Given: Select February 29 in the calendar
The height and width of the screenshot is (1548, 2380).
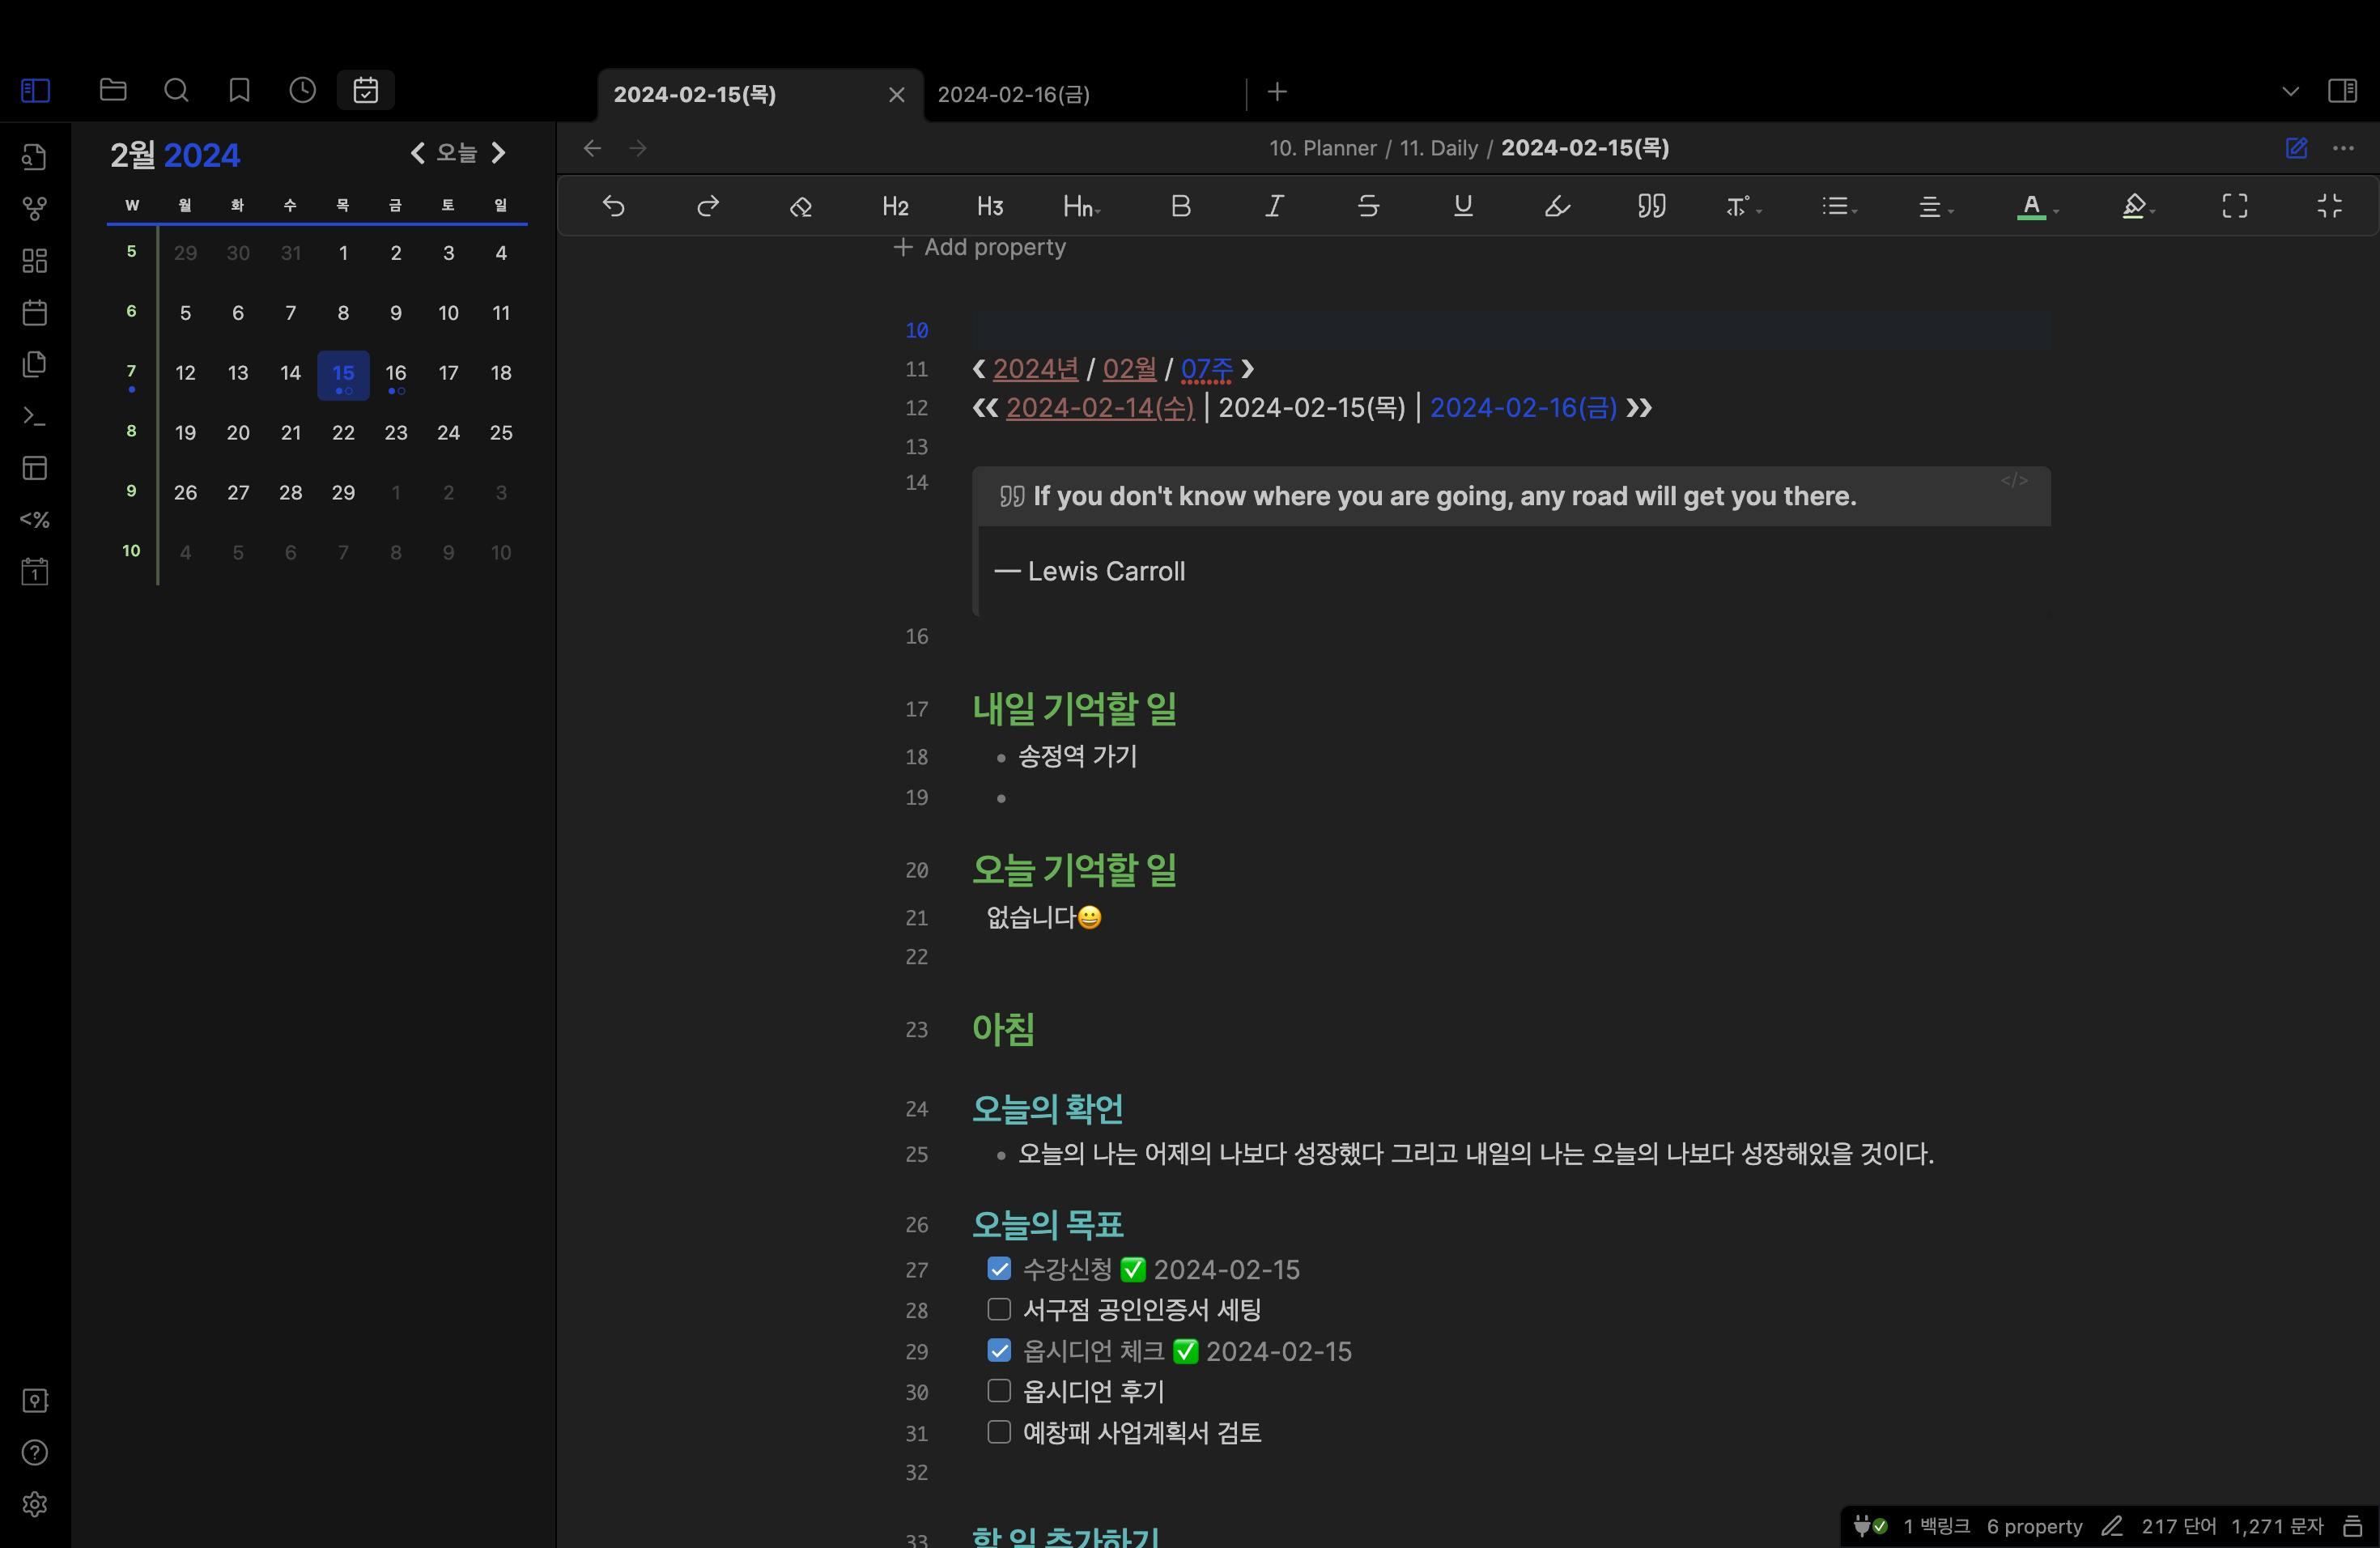Looking at the screenshot, I should (x=343, y=492).
